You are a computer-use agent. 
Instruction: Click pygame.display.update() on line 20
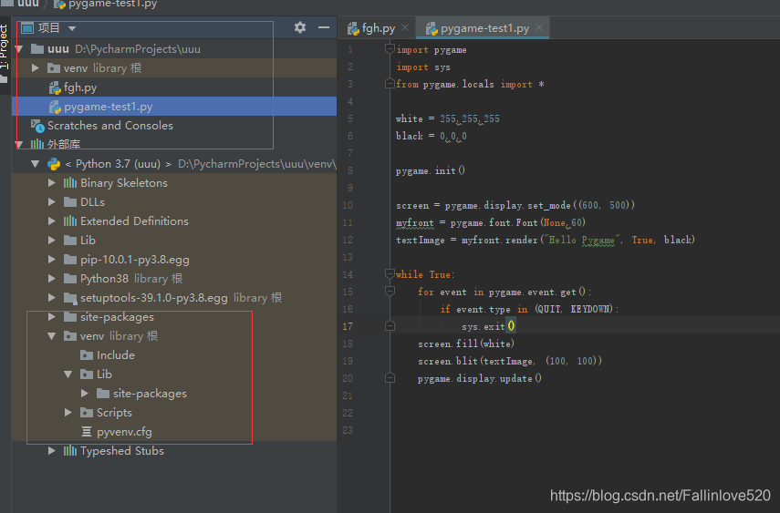click(480, 378)
